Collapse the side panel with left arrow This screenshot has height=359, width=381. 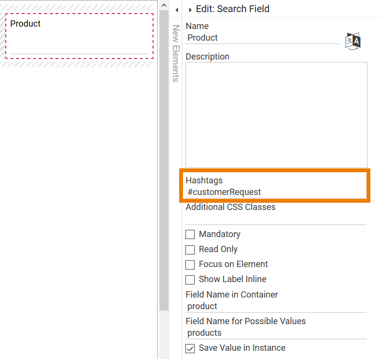coord(176,10)
